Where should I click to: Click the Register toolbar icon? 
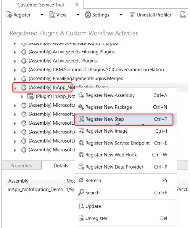(10, 15)
